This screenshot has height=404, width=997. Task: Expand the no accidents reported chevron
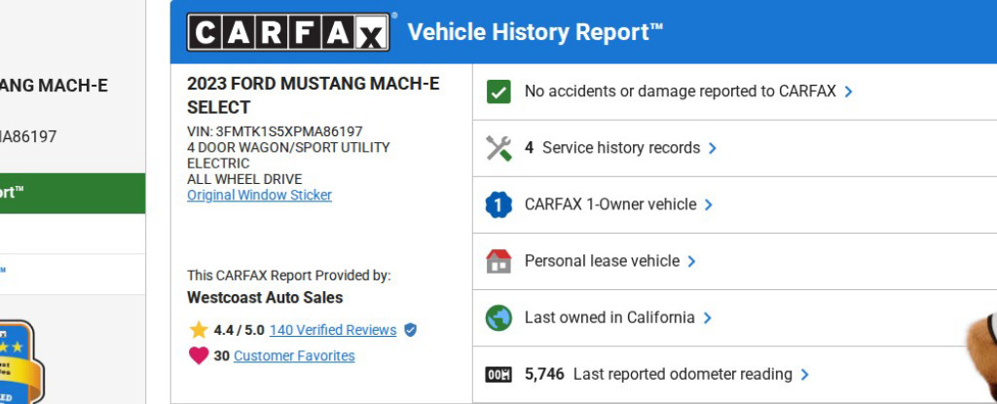(849, 92)
